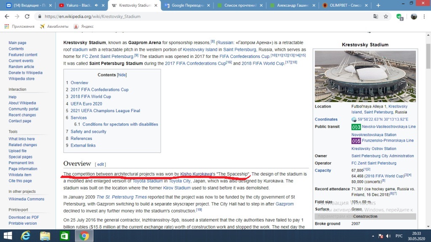Open the stadium infobox photo

(365, 76)
